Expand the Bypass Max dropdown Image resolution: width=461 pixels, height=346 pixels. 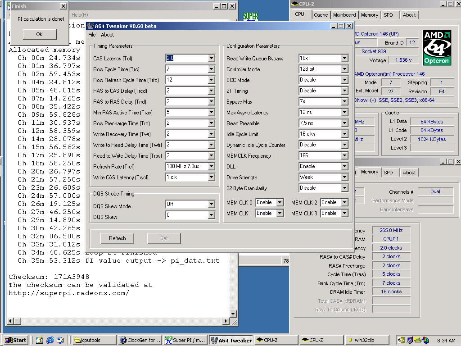click(x=344, y=102)
